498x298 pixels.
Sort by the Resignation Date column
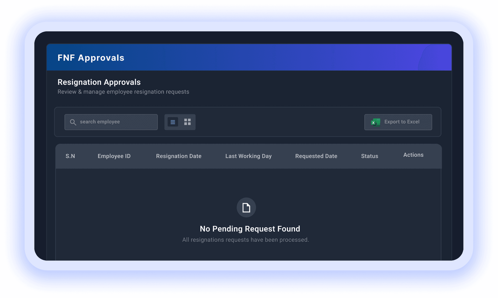tap(178, 156)
